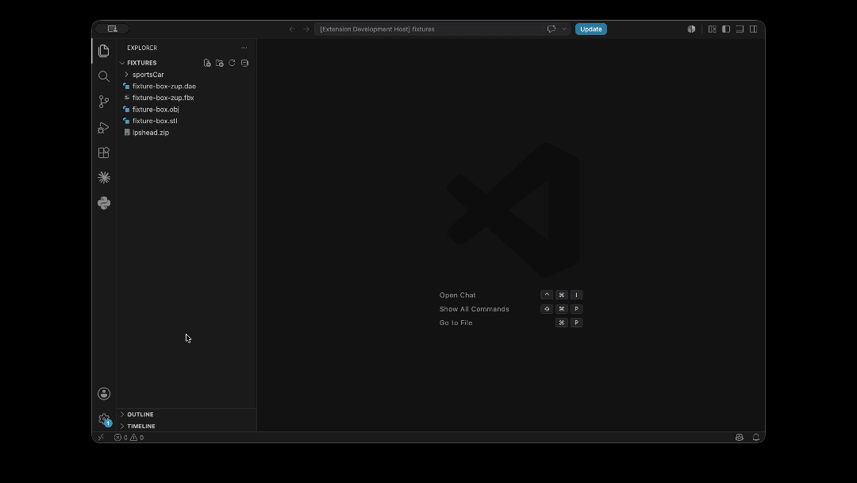Click the window pill icon at top left
The height and width of the screenshot is (483, 857).
[112, 29]
